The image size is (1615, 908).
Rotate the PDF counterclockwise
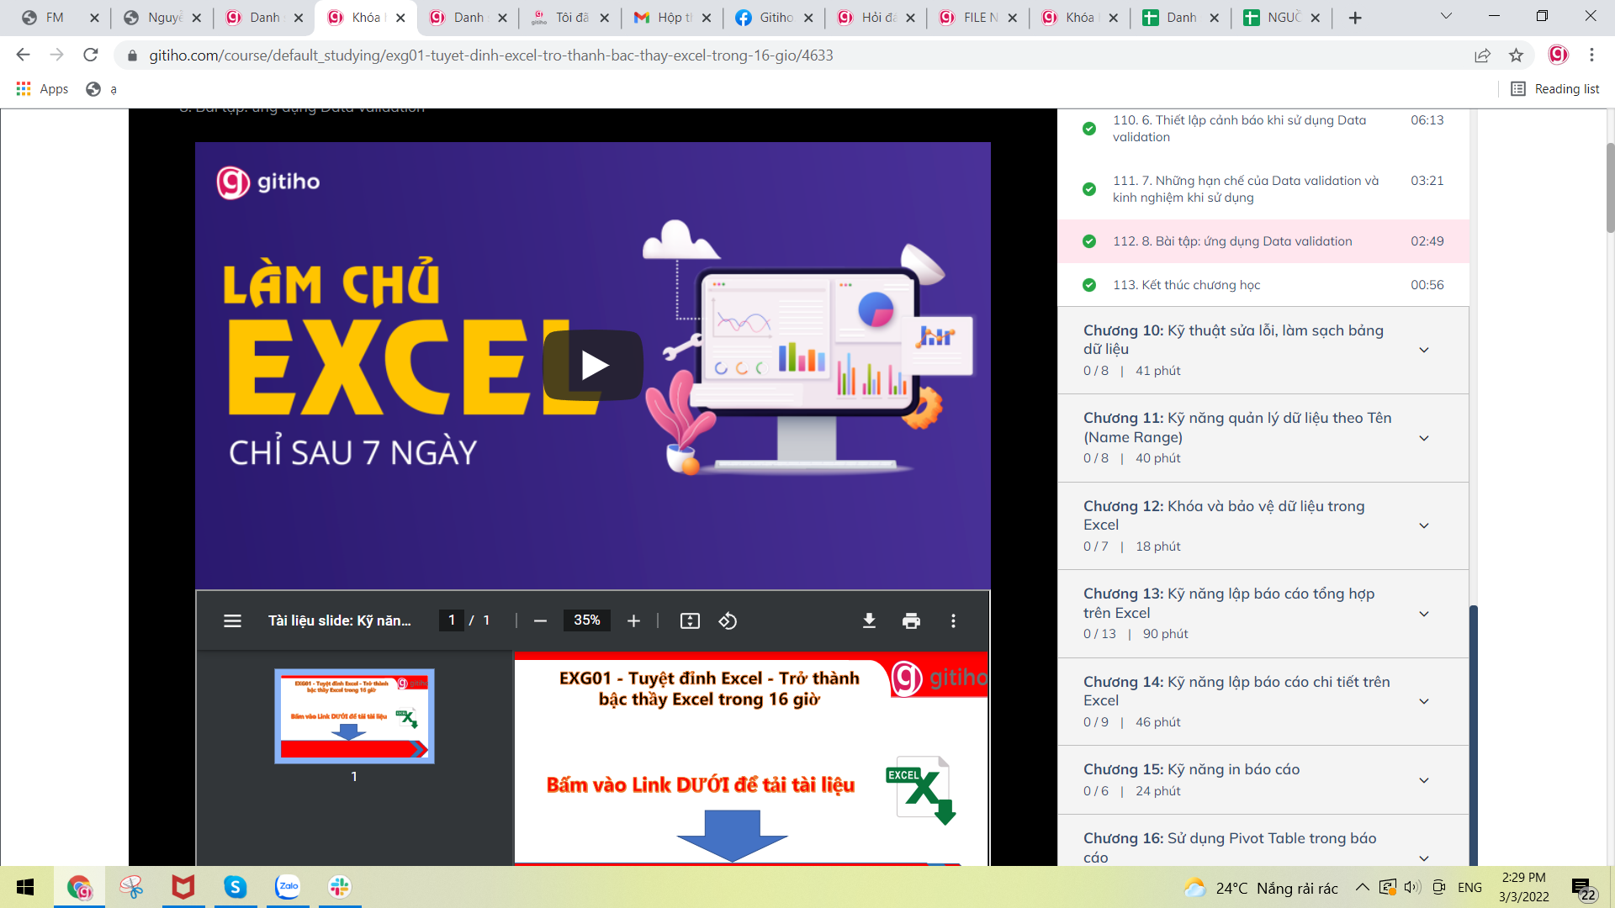(728, 620)
